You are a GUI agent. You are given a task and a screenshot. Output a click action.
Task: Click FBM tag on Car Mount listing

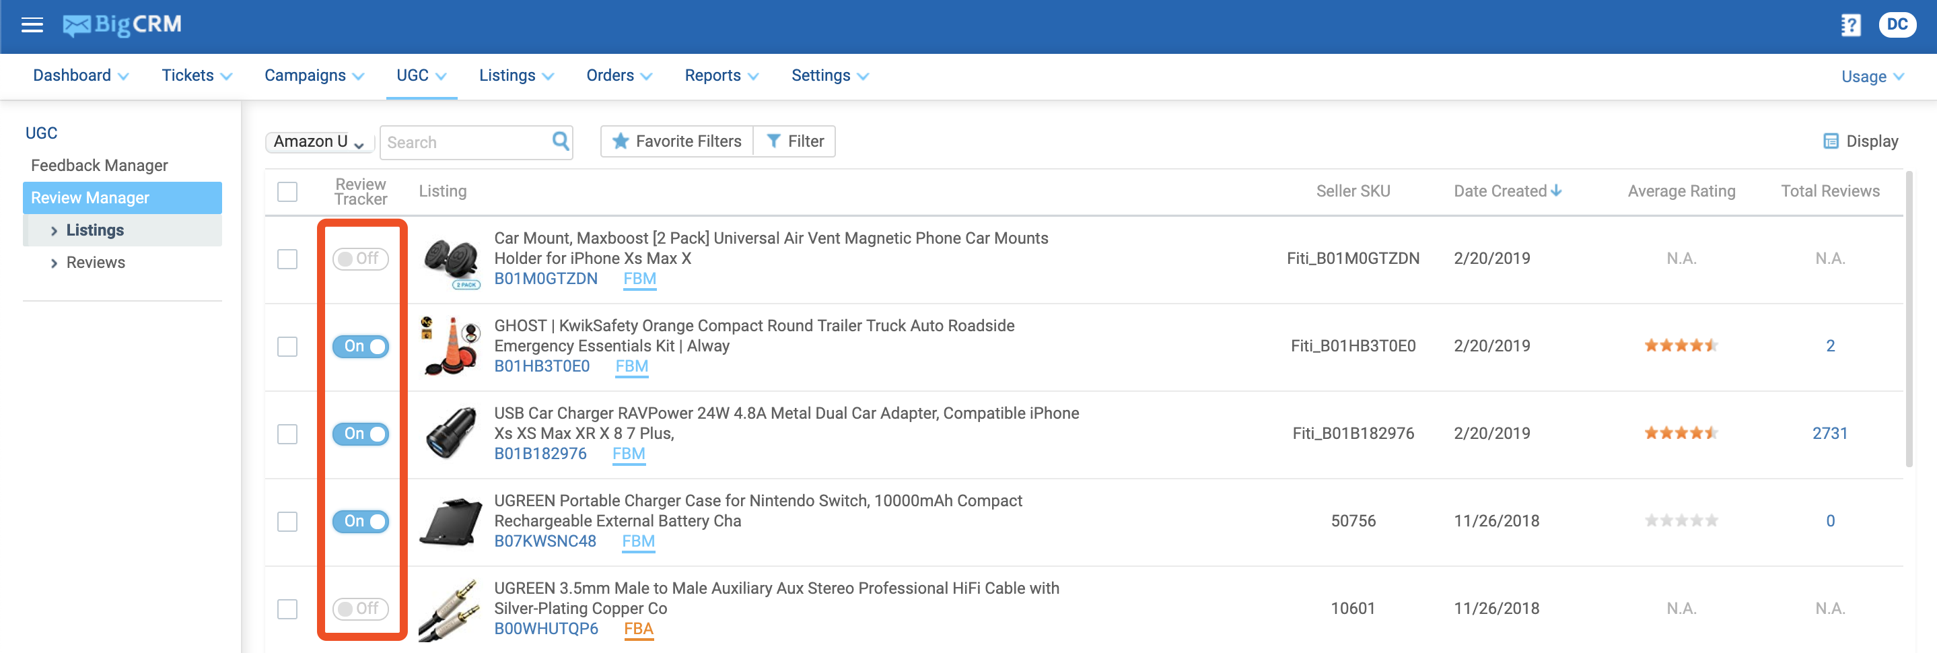640,279
